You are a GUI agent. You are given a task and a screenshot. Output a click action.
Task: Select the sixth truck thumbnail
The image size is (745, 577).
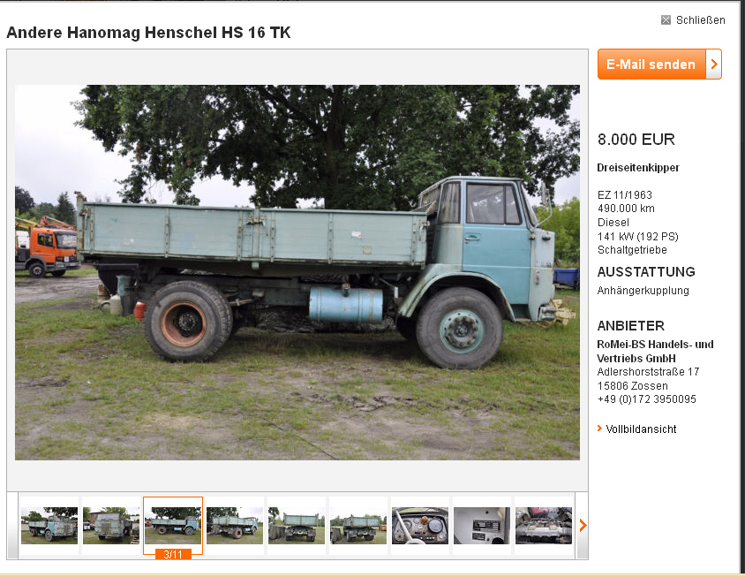[x=358, y=526]
